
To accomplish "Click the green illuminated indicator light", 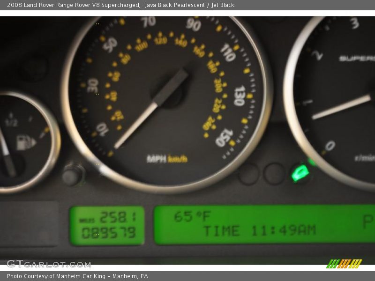I will tap(300, 173).
